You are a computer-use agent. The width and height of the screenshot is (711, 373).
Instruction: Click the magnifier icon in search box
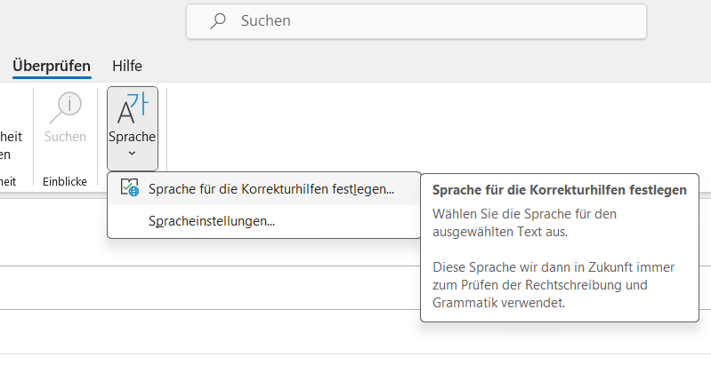click(217, 20)
